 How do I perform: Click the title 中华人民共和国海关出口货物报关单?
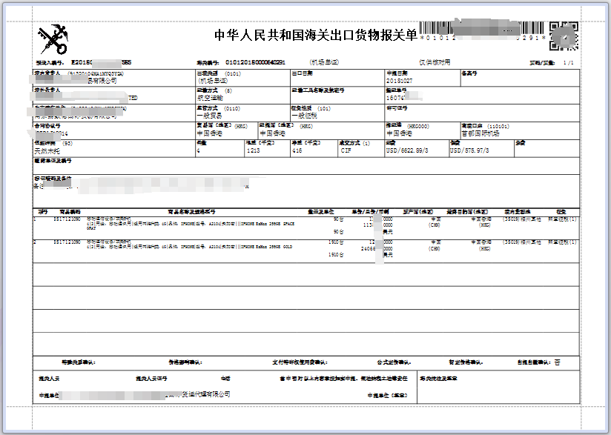tap(316, 36)
